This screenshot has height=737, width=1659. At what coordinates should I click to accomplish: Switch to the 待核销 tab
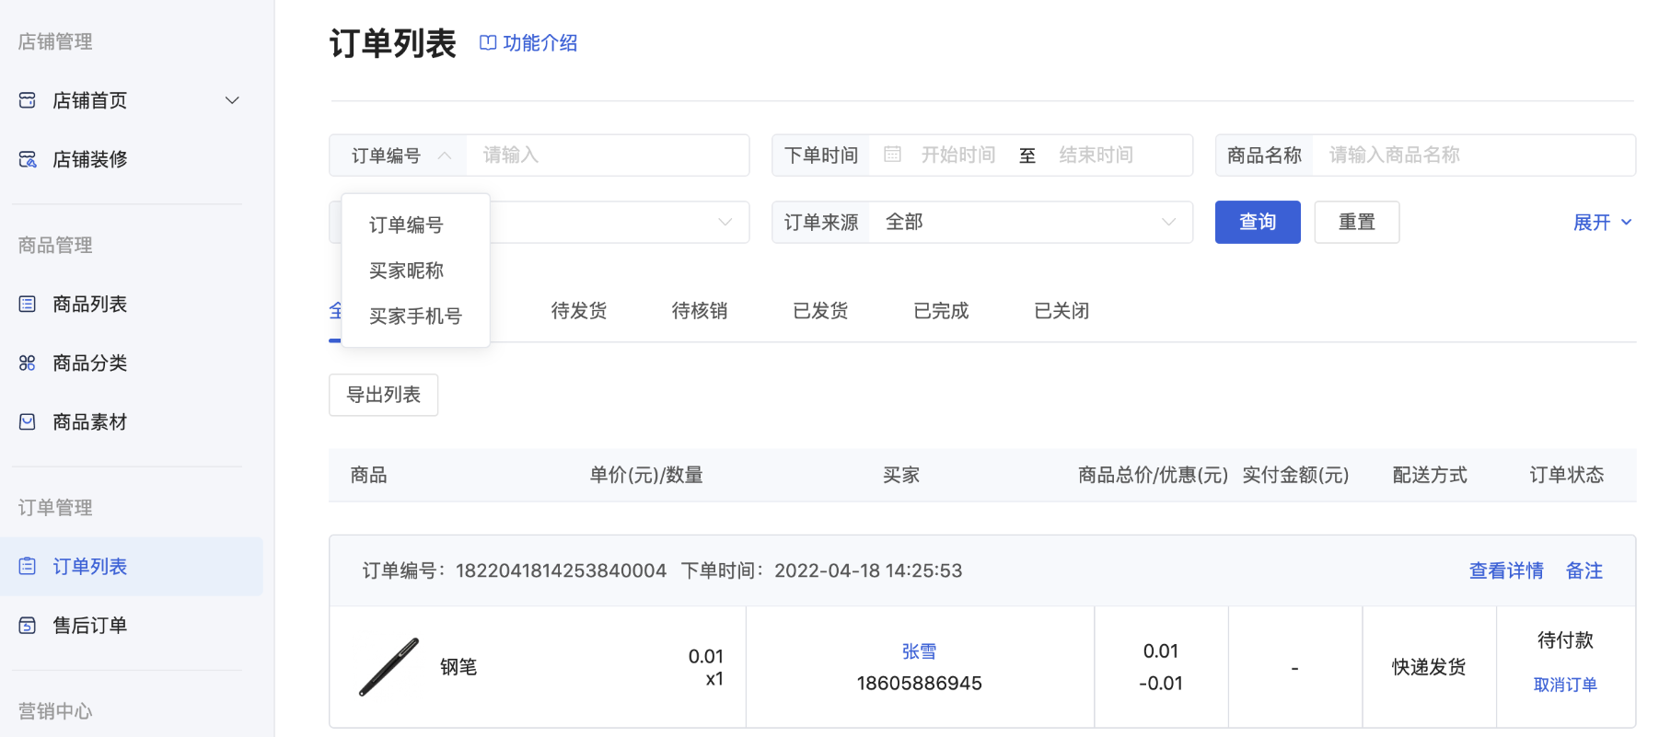pos(700,311)
